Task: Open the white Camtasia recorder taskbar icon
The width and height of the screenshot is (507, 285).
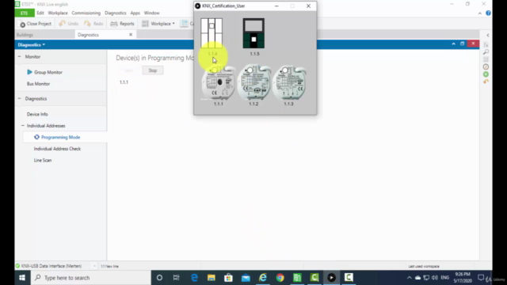Action: (349, 278)
